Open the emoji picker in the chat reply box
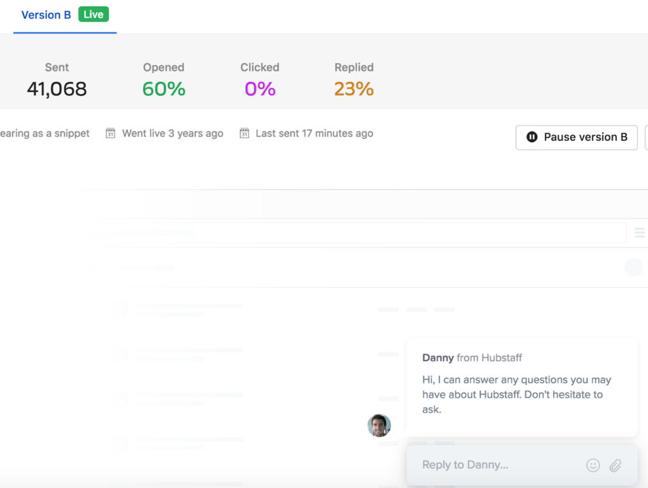This screenshot has height=488, width=648. pyautogui.click(x=593, y=465)
